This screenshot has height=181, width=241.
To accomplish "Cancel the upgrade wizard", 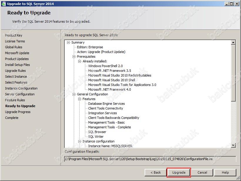I will (x=202, y=172).
